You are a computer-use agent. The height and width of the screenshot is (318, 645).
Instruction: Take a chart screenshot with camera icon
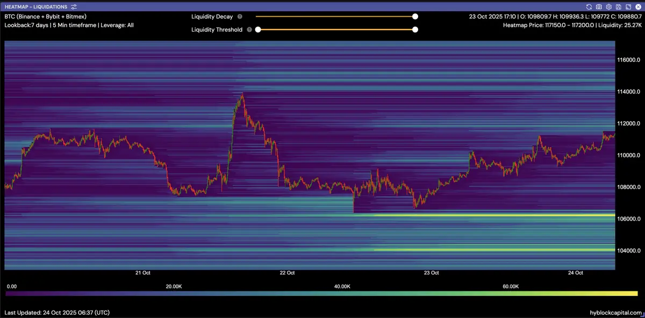point(599,7)
